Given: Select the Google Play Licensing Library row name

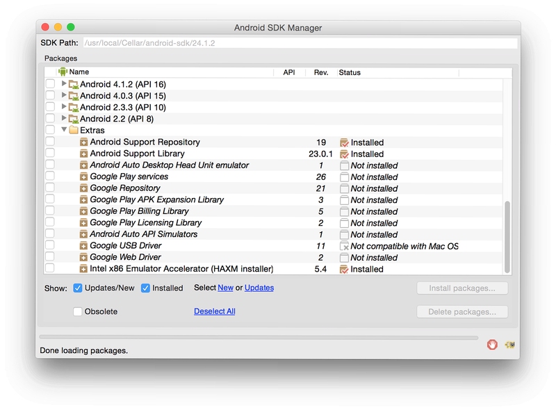Looking at the screenshot, I should tap(146, 223).
